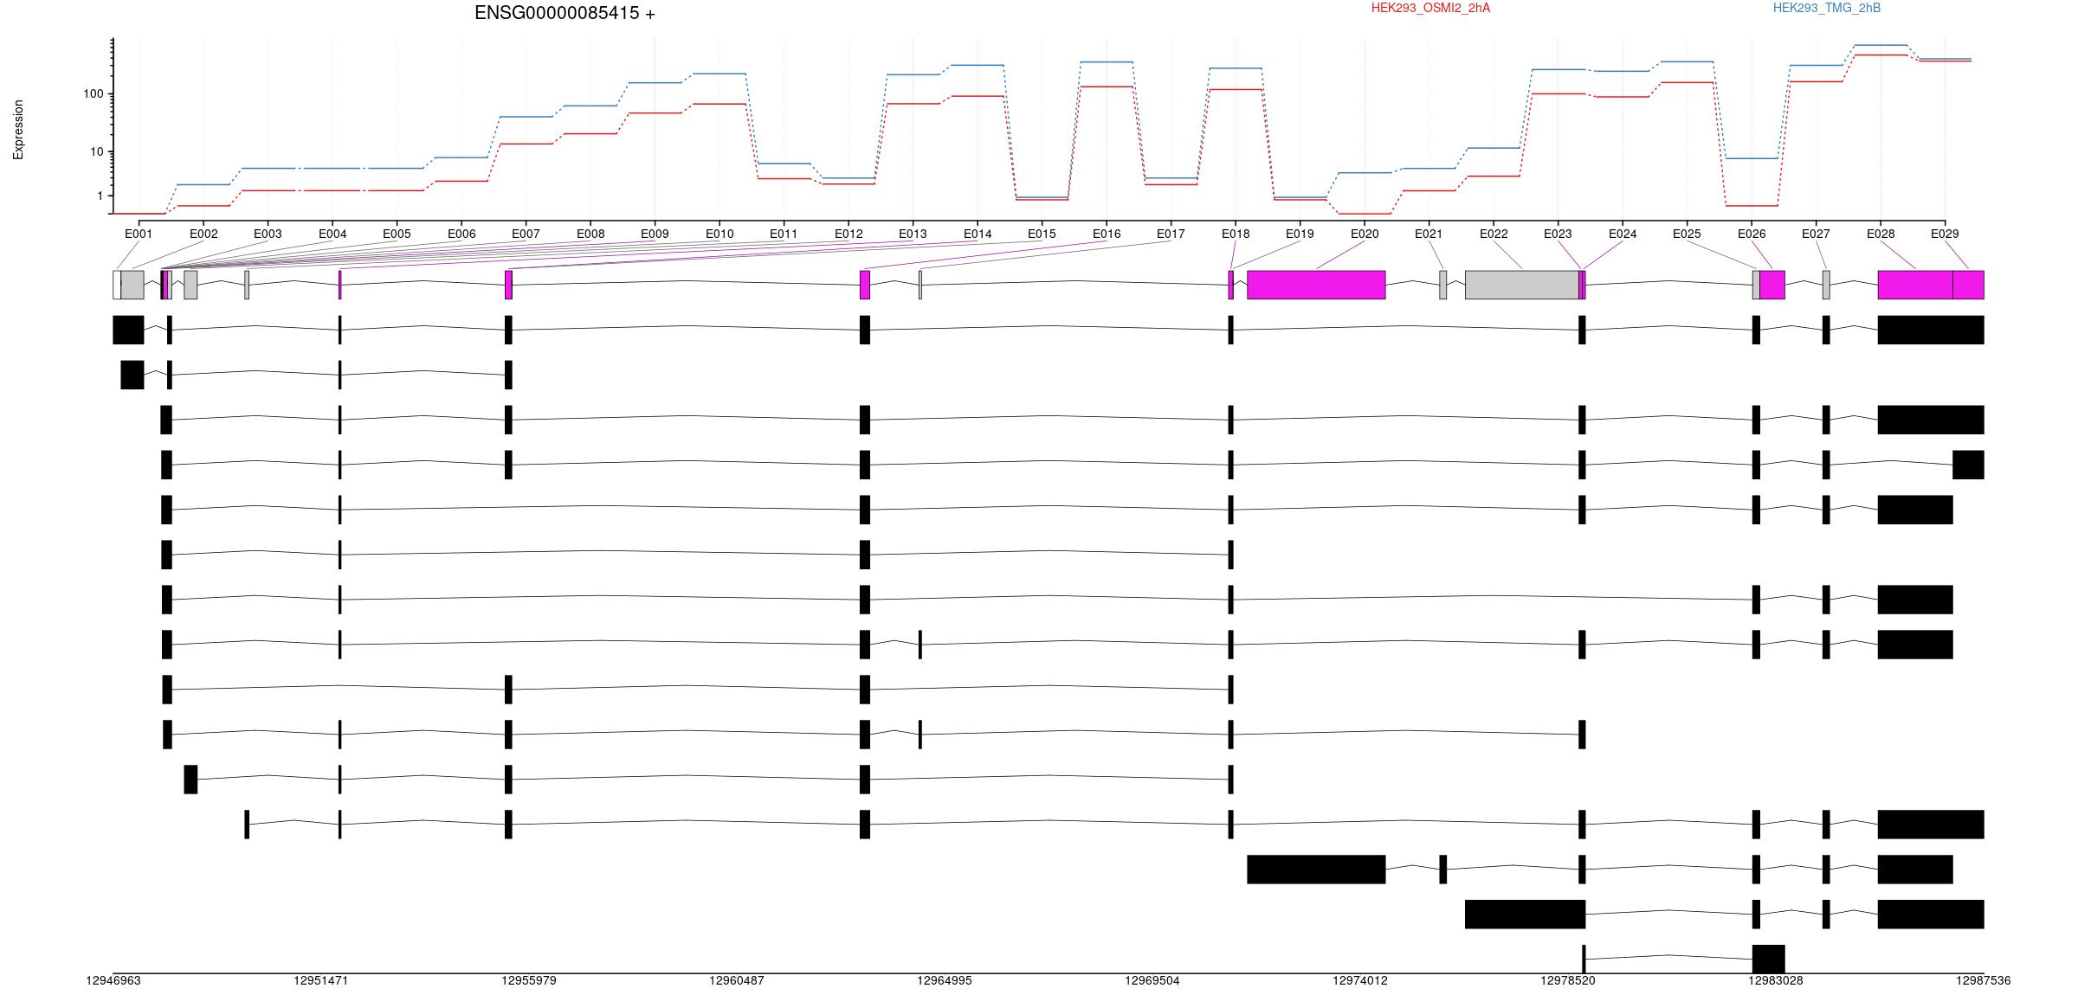The image size is (2078, 995).
Task: Click the E009 exon label
Action: click(655, 234)
